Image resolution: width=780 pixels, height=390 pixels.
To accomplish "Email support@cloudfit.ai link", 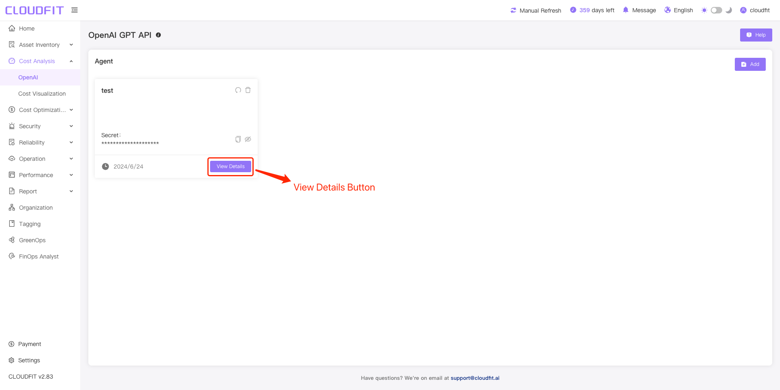I will 475,378.
